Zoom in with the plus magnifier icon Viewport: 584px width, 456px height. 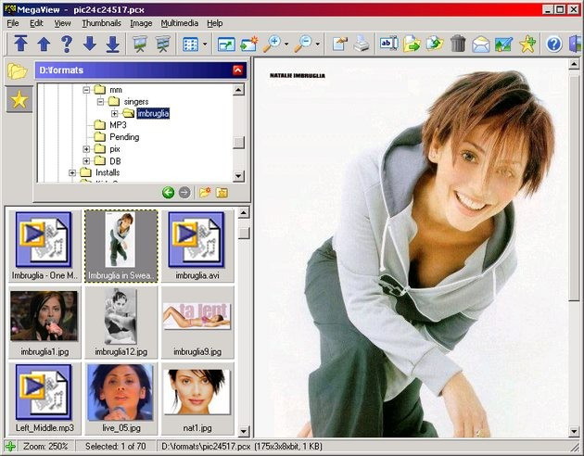click(272, 44)
